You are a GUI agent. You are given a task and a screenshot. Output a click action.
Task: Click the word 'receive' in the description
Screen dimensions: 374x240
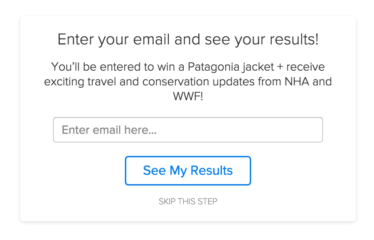tap(305, 67)
